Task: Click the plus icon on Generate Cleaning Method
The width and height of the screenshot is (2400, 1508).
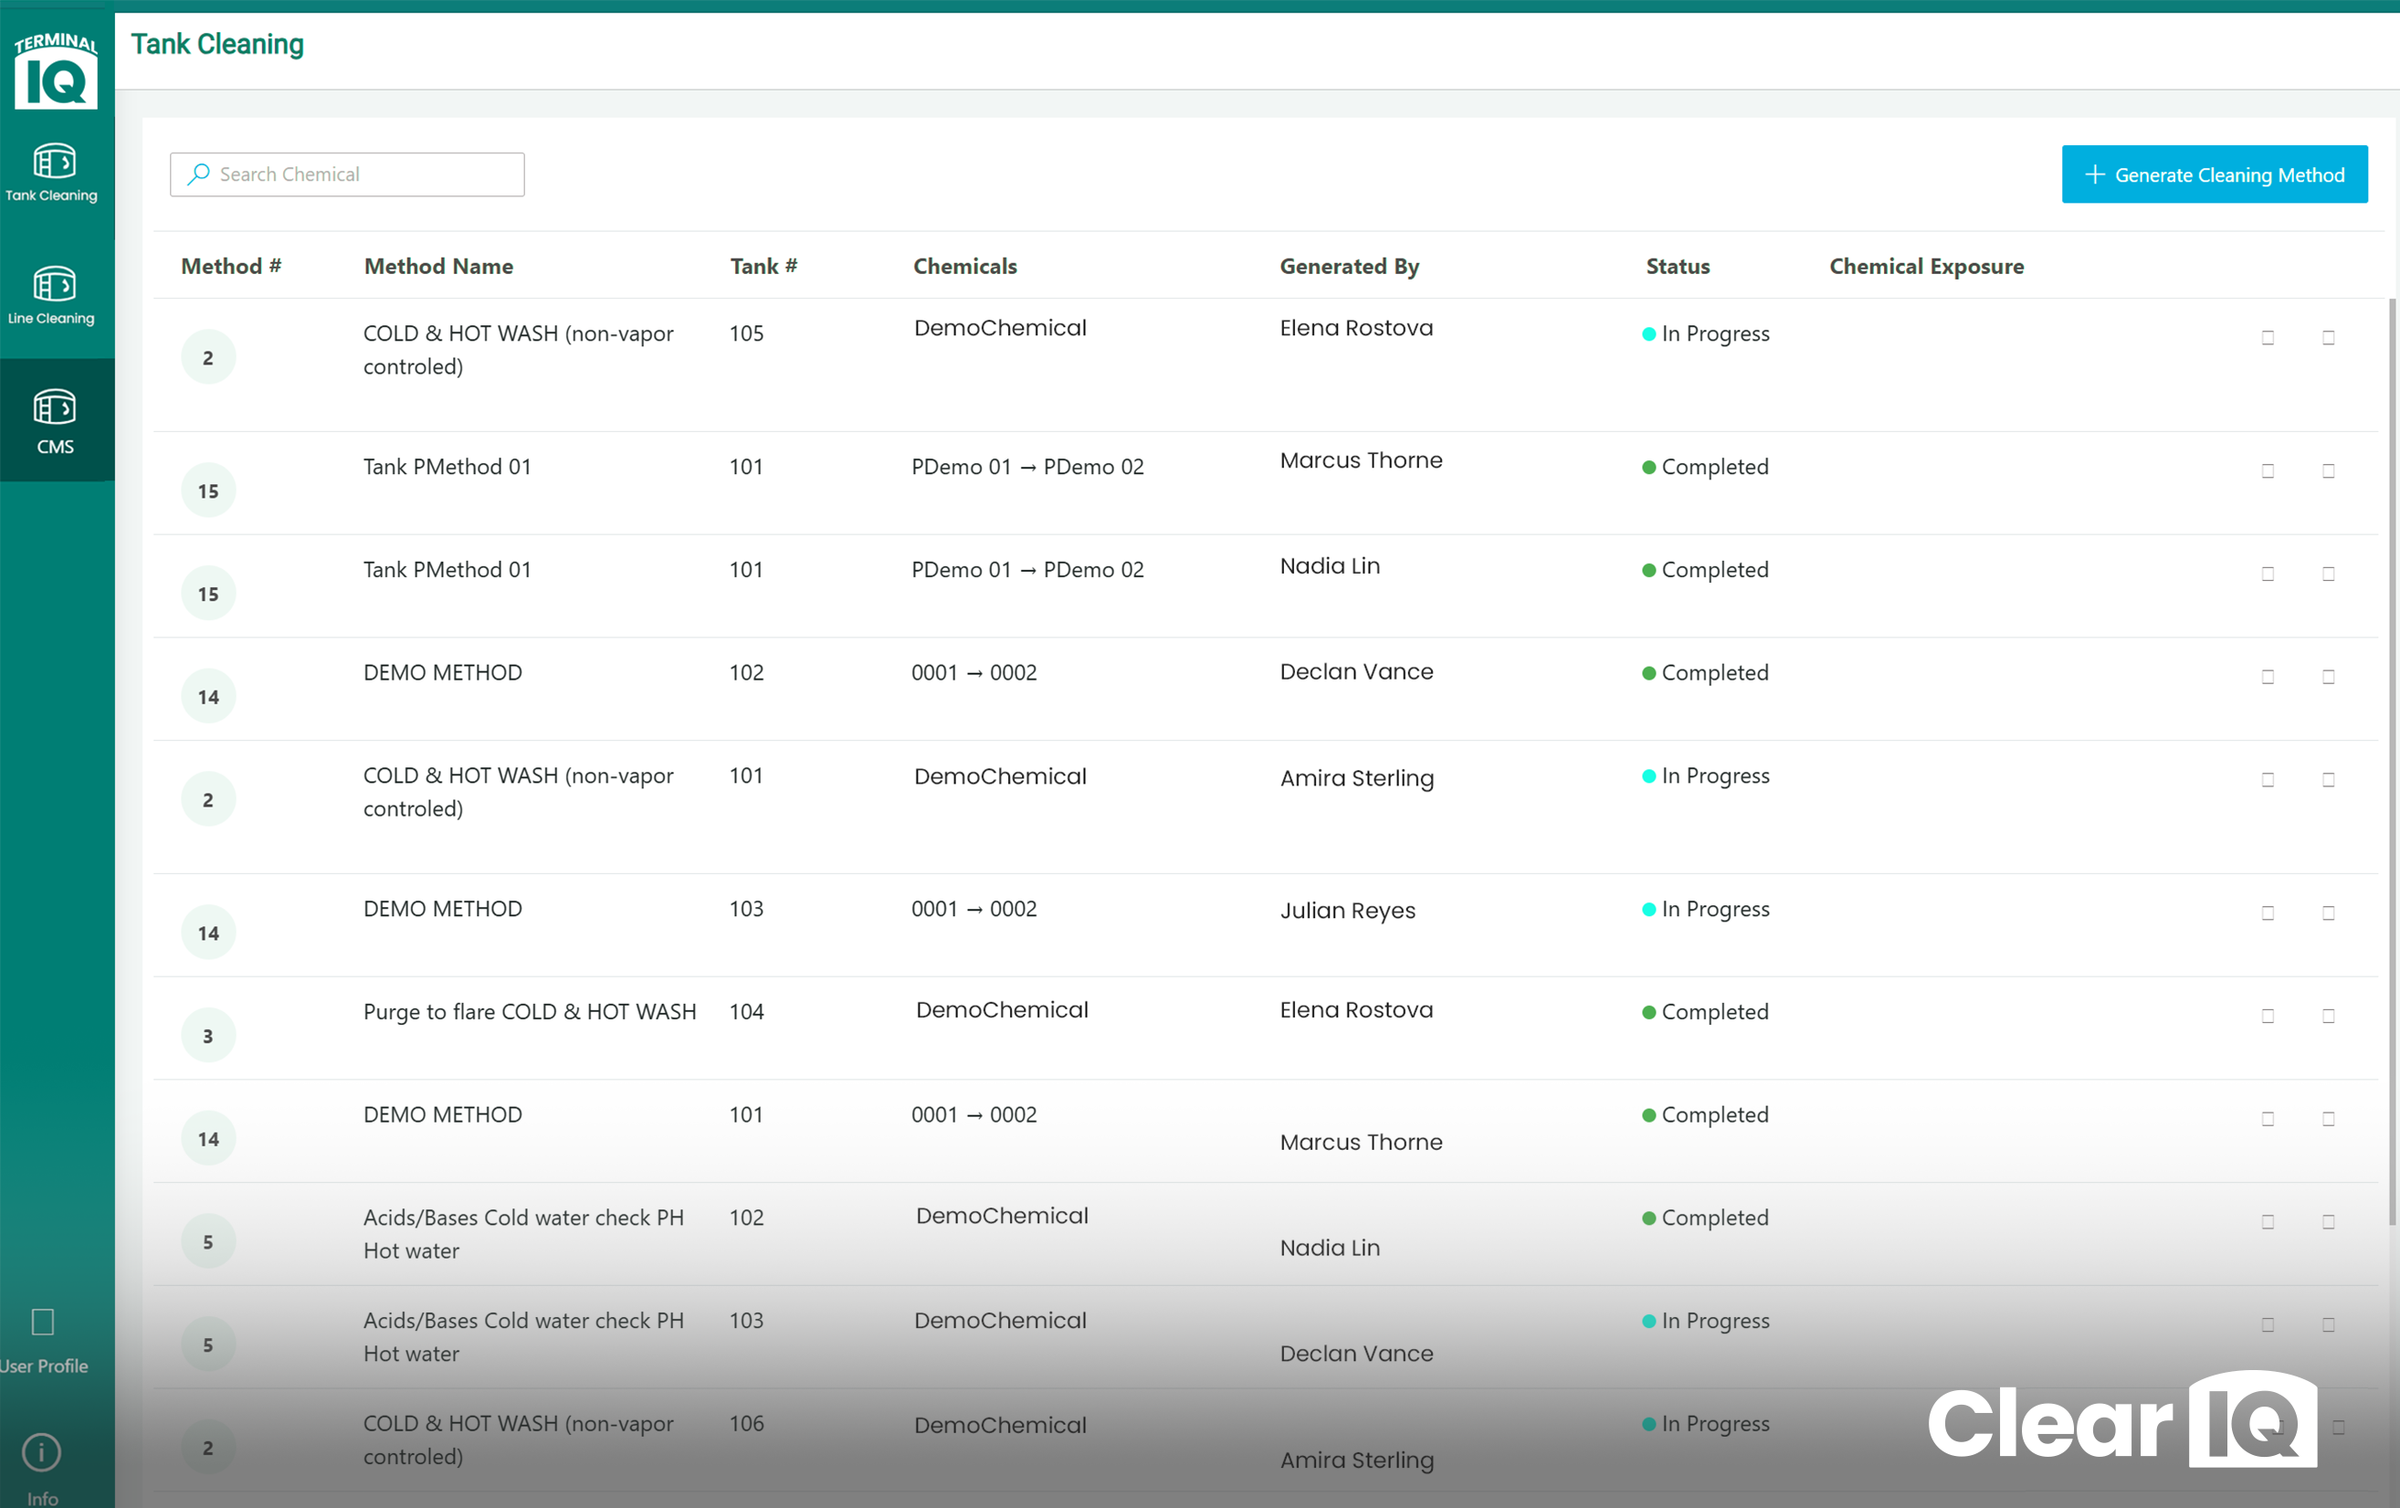Action: click(2095, 174)
